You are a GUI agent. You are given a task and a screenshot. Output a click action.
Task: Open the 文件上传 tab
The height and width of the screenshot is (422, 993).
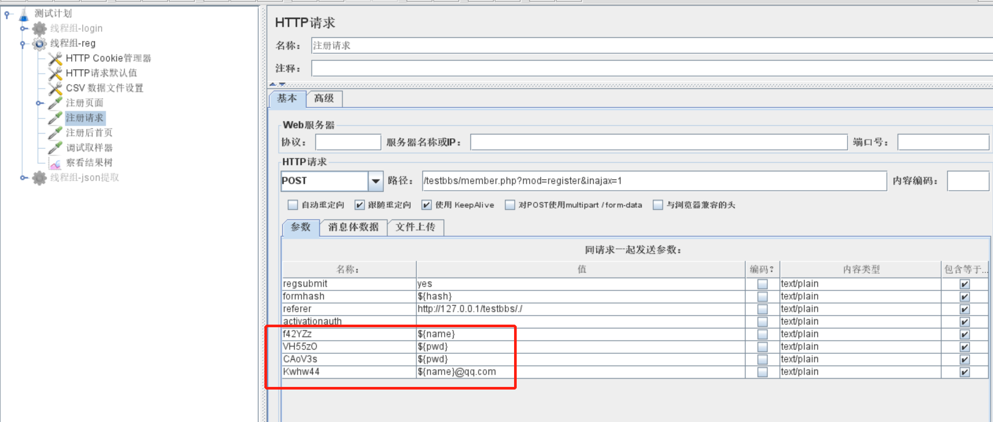pos(415,227)
